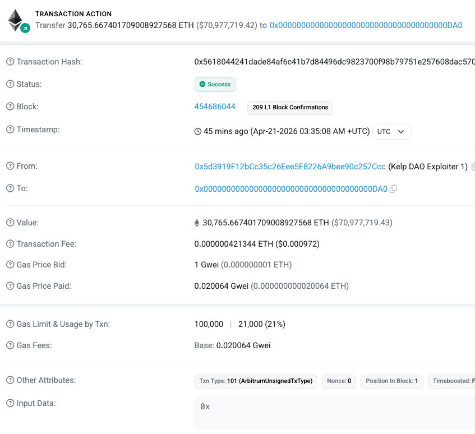Click the 209 L1 Block Confirmations badge

click(290, 108)
